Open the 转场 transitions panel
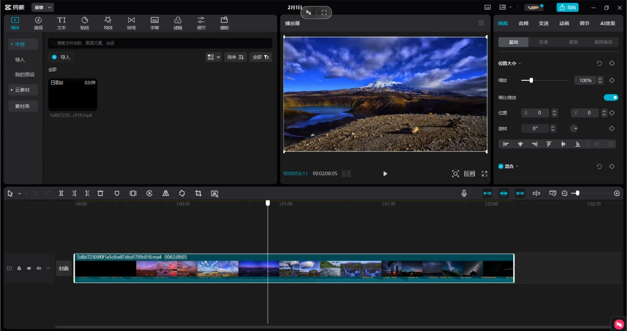Screen dimensions: 627x331 click(131, 23)
